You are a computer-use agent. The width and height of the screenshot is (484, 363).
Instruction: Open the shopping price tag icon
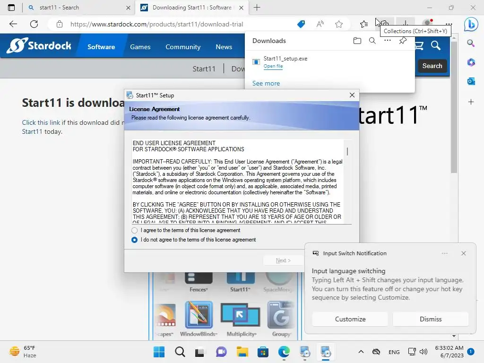[301, 24]
